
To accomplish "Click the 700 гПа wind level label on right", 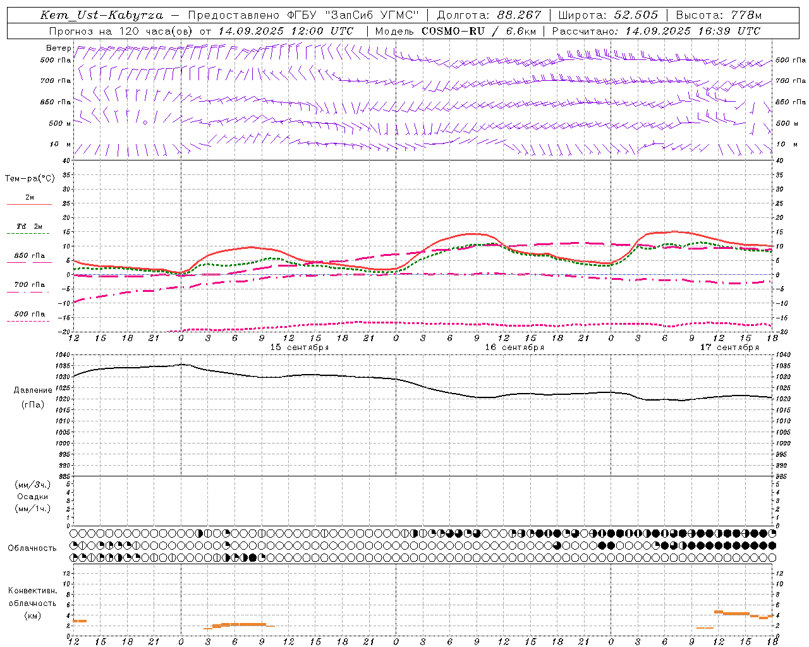I will point(791,81).
